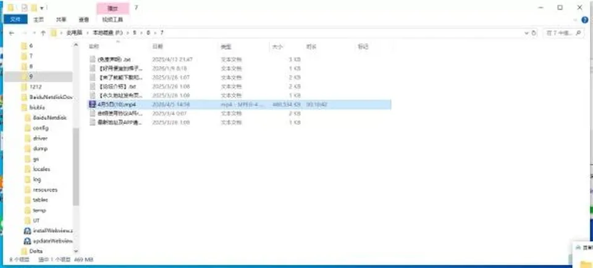Select BaiduNetdiskDow folder in tree
The width and height of the screenshot is (593, 268).
(x=51, y=97)
